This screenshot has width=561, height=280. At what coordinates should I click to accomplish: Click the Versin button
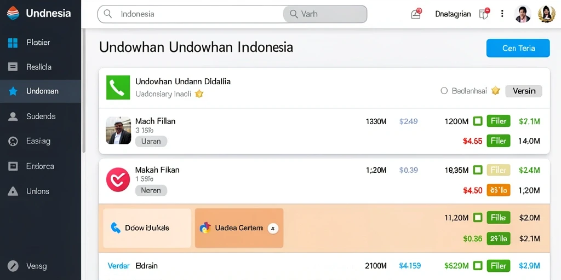(524, 91)
